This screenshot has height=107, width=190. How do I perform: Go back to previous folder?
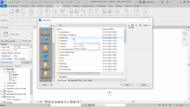click(129, 25)
